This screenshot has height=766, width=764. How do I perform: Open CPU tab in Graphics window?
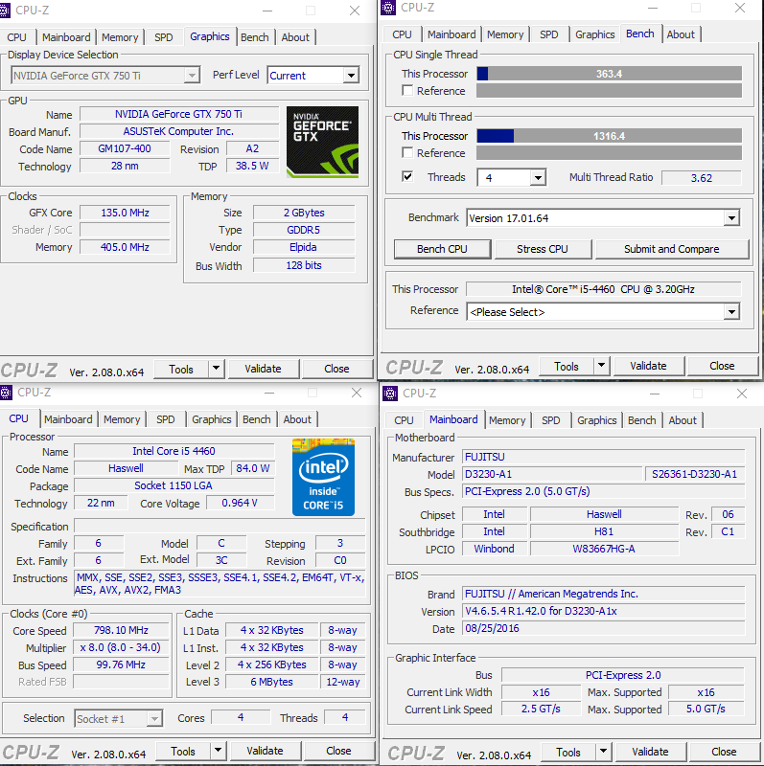click(x=16, y=37)
